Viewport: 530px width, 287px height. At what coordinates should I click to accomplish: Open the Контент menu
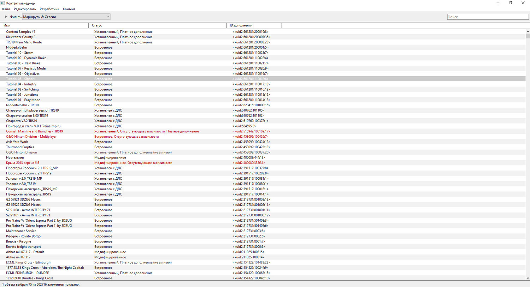point(69,9)
